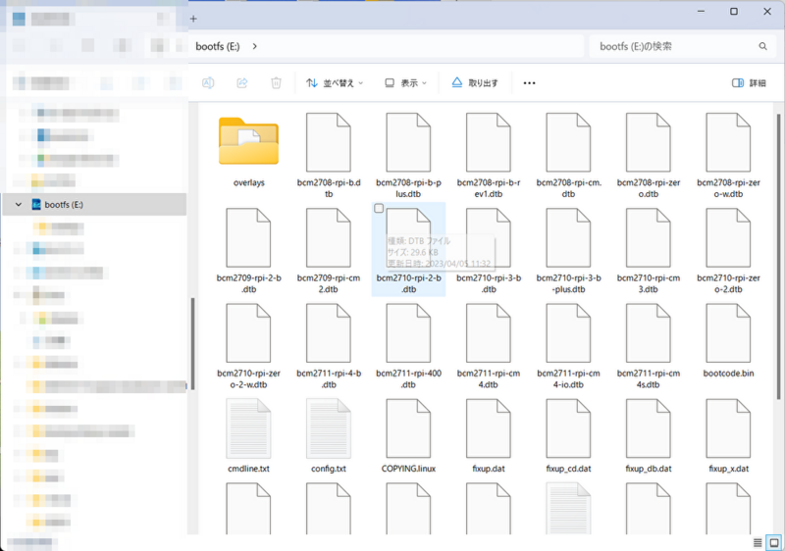785x551 pixels.
Task: Click the share toolbar icon
Action: (242, 83)
